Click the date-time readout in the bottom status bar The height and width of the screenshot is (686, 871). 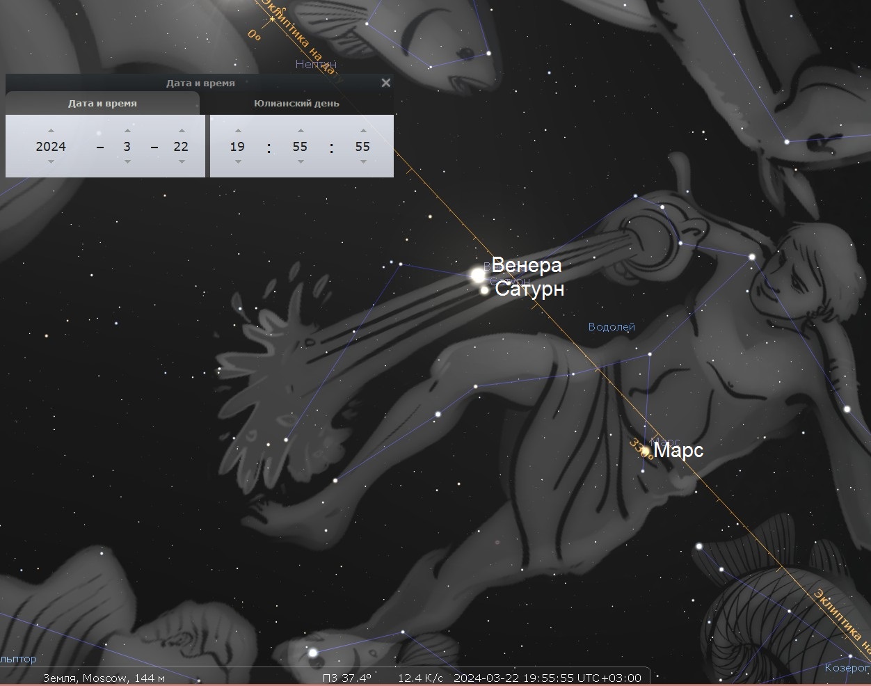pyautogui.click(x=547, y=678)
